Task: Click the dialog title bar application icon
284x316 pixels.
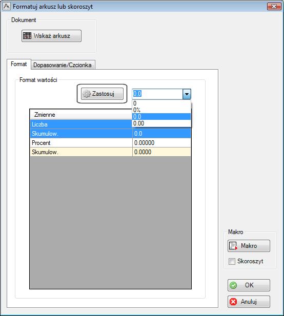Action: (7, 6)
